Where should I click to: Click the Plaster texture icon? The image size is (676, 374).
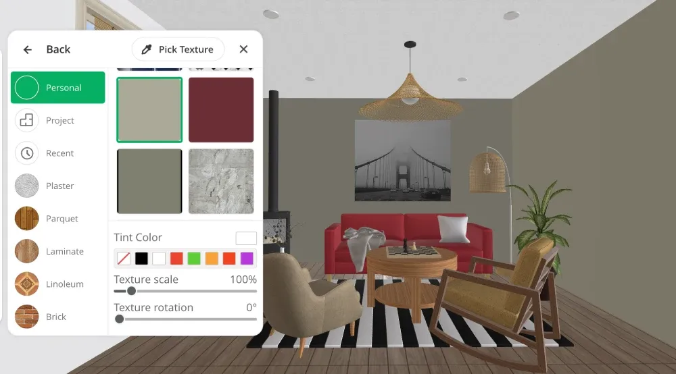tap(27, 186)
